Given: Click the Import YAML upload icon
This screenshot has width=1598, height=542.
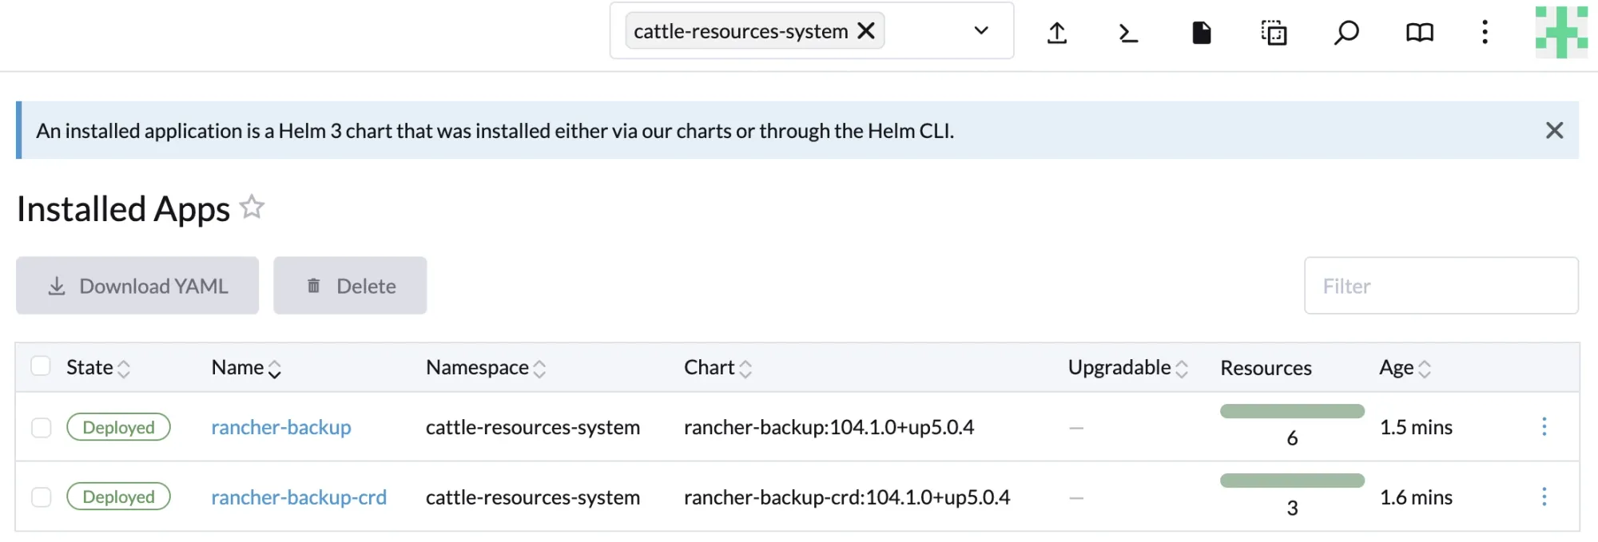Looking at the screenshot, I should click(1057, 33).
